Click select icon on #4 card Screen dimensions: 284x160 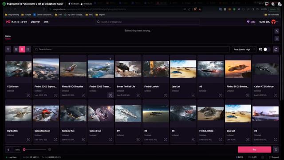click(275, 140)
